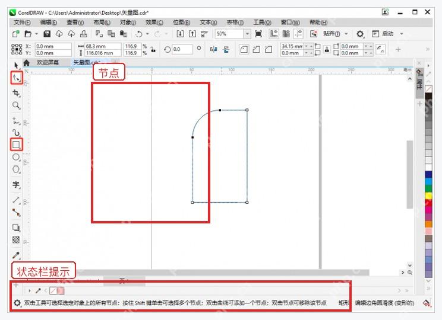Print the document

[83, 34]
